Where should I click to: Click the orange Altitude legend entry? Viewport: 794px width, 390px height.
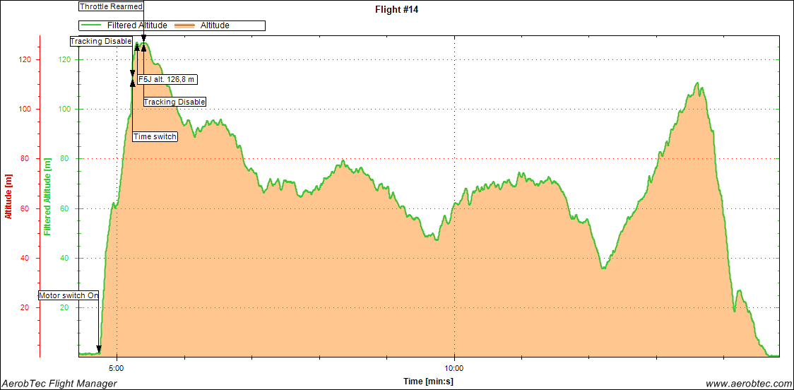(201, 25)
